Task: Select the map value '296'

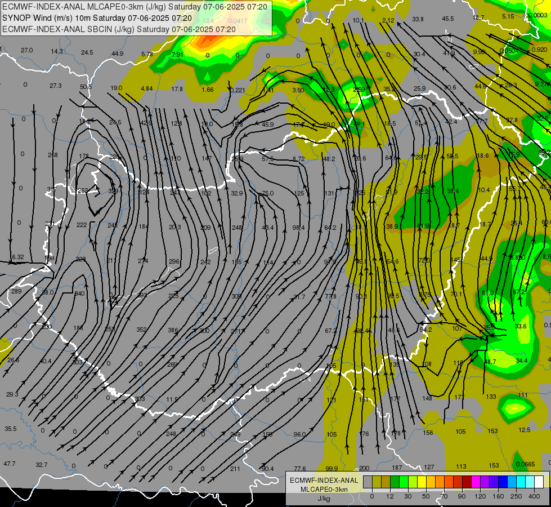Action: click(x=174, y=261)
